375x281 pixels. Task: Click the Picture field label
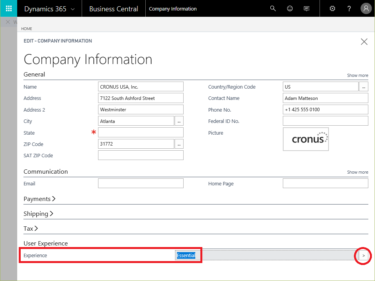[216, 133]
